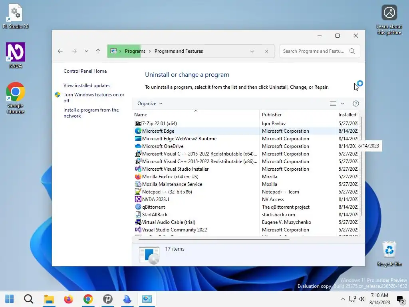Open the help question mark icon
This screenshot has width=409, height=307.
355,104
